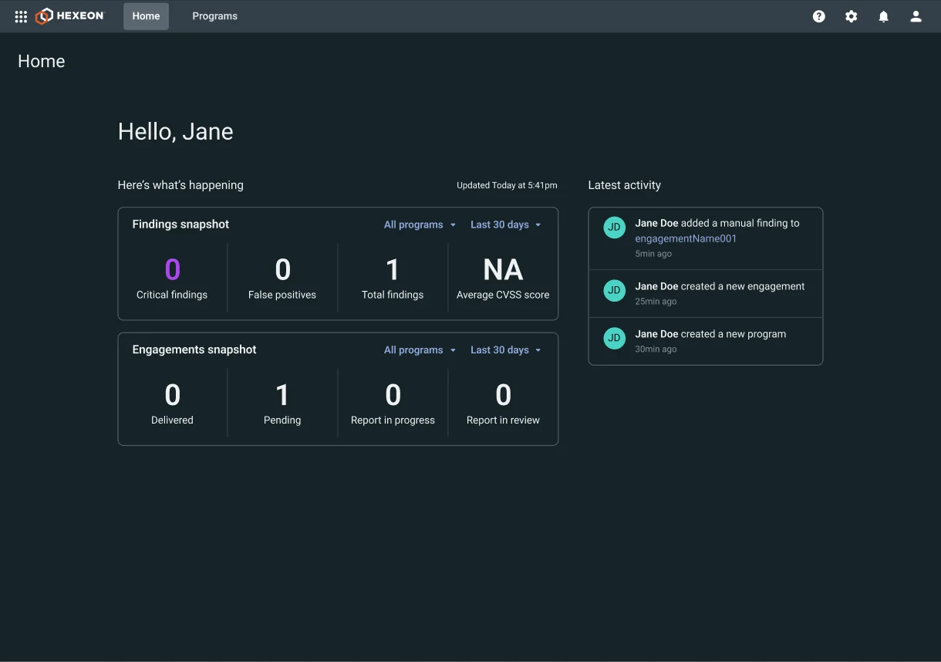Image resolution: width=941 pixels, height=662 pixels.
Task: Click the Total findings count
Action: coord(393,269)
